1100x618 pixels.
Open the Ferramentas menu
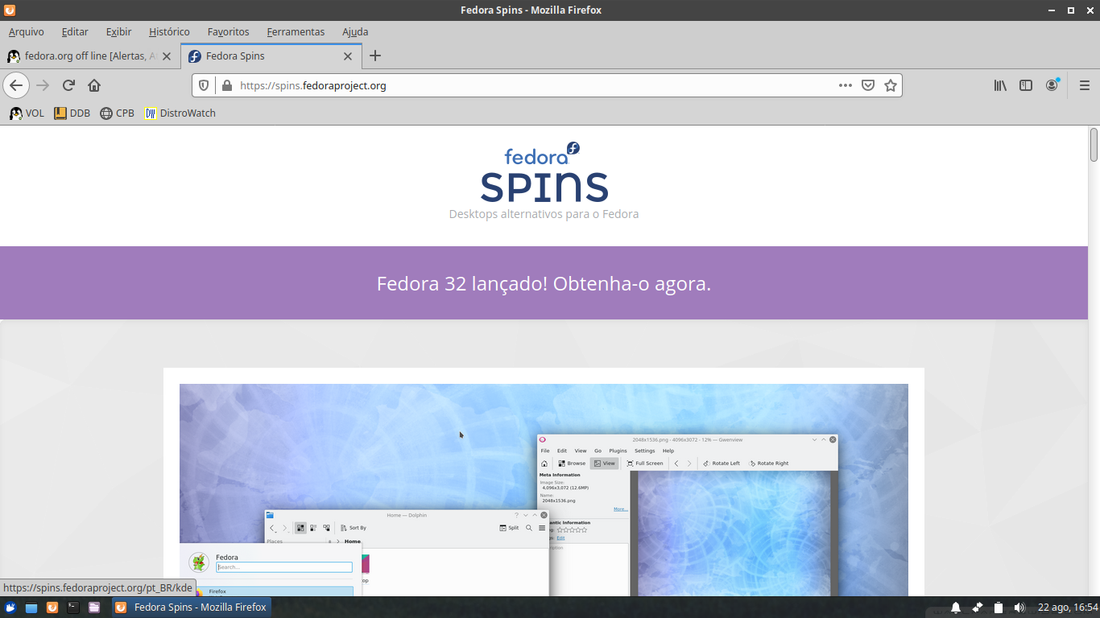[x=296, y=32]
